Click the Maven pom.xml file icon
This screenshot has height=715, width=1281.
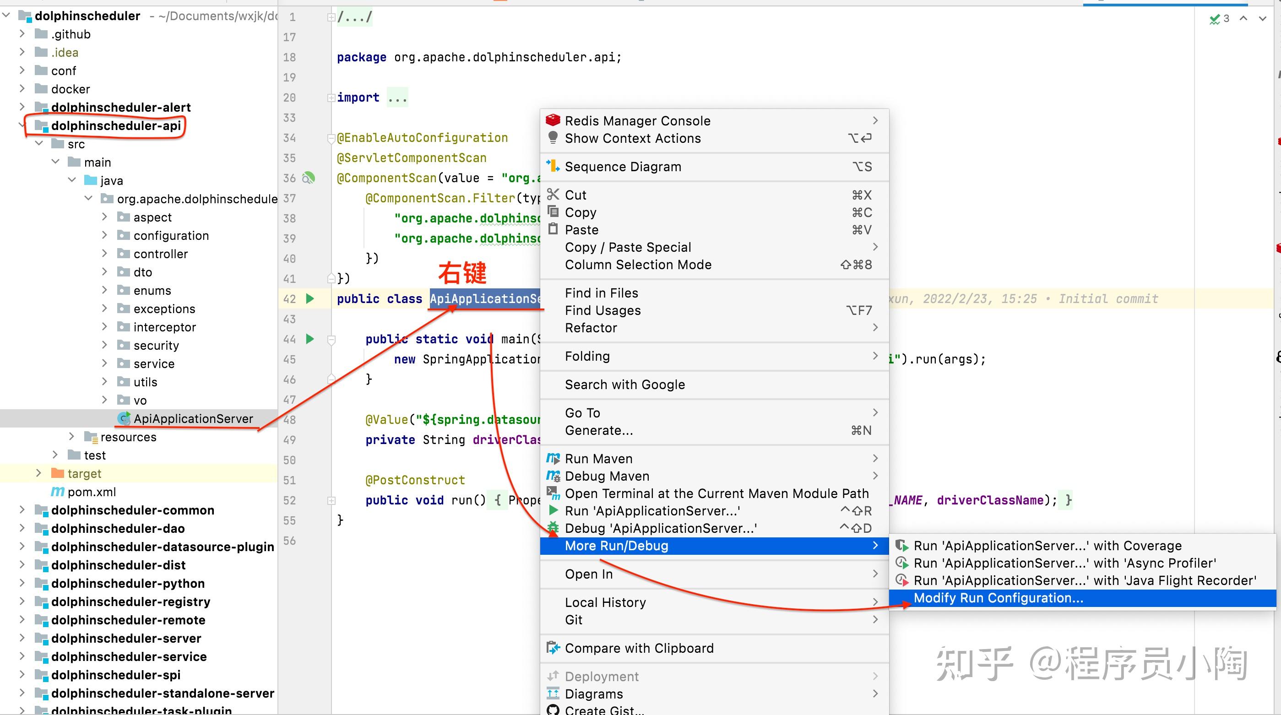point(58,492)
